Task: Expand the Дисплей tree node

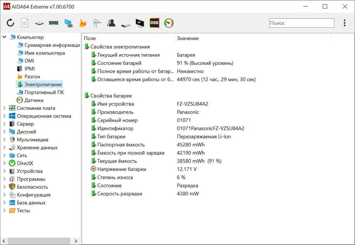Action: (4, 132)
